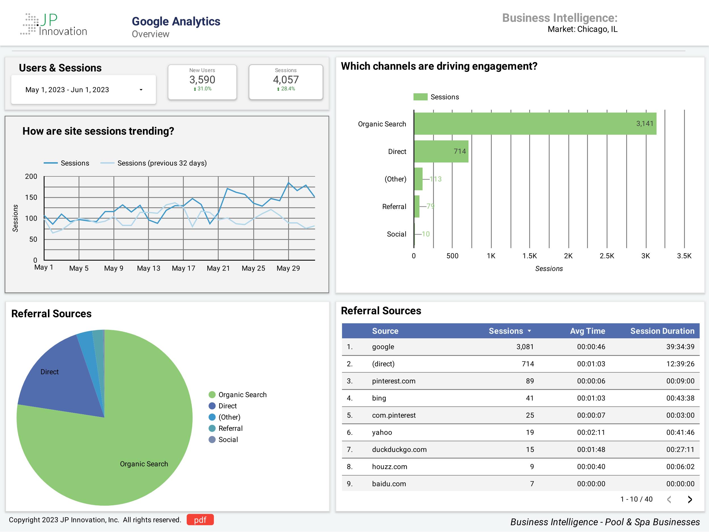Screen dimensions: 709x532
Task: Click the 1 - 10 / 40 pagination text
Action: click(636, 499)
